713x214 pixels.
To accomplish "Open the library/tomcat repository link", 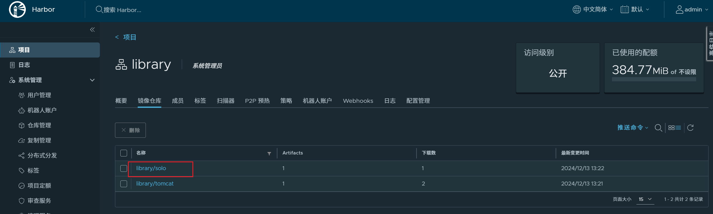I will 155,184.
